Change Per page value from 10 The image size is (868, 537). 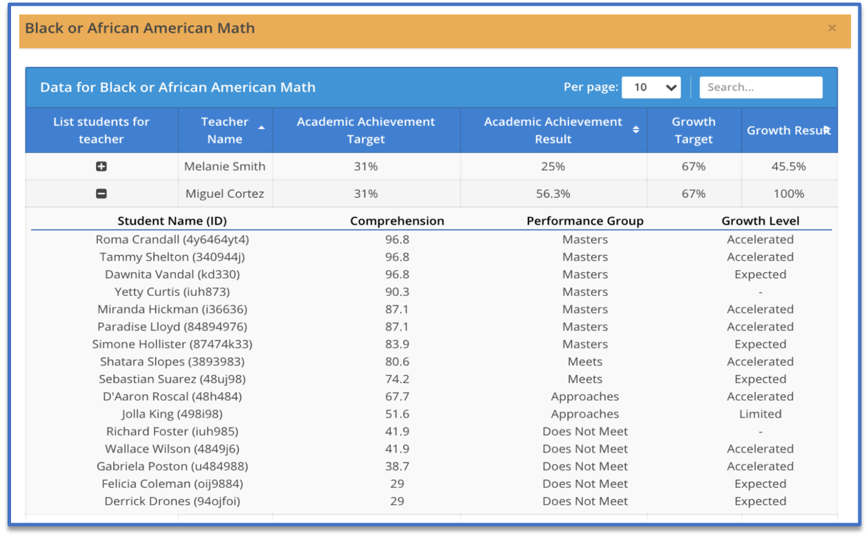(651, 87)
